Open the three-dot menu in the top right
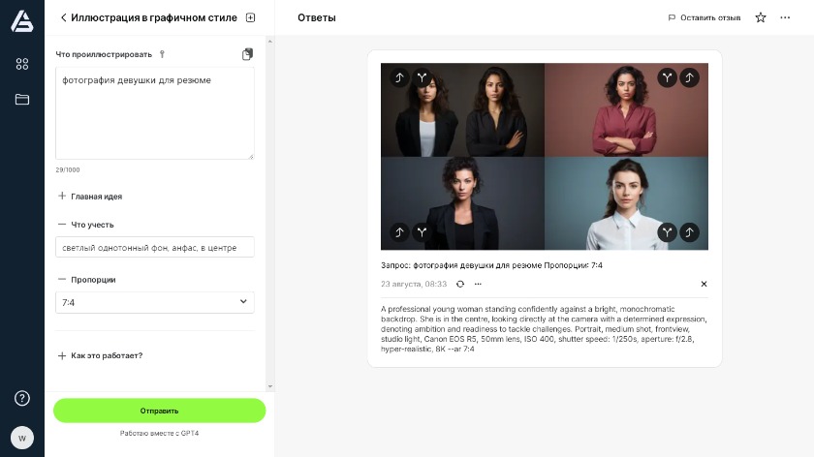 pos(785,17)
